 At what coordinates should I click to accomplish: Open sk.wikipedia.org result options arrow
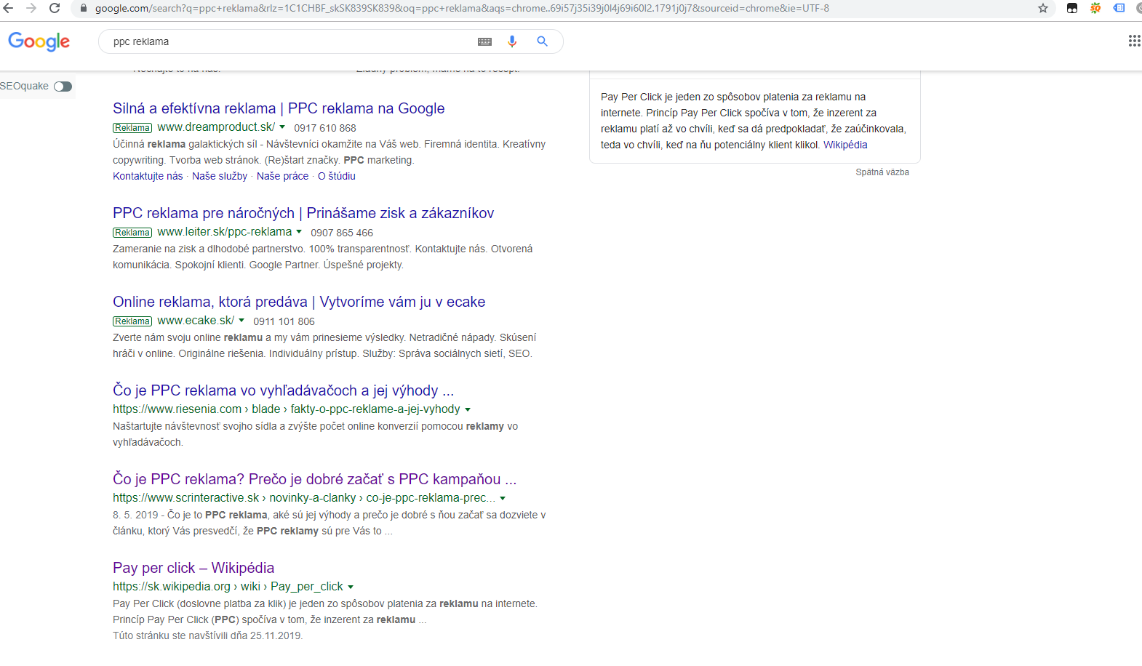[351, 587]
